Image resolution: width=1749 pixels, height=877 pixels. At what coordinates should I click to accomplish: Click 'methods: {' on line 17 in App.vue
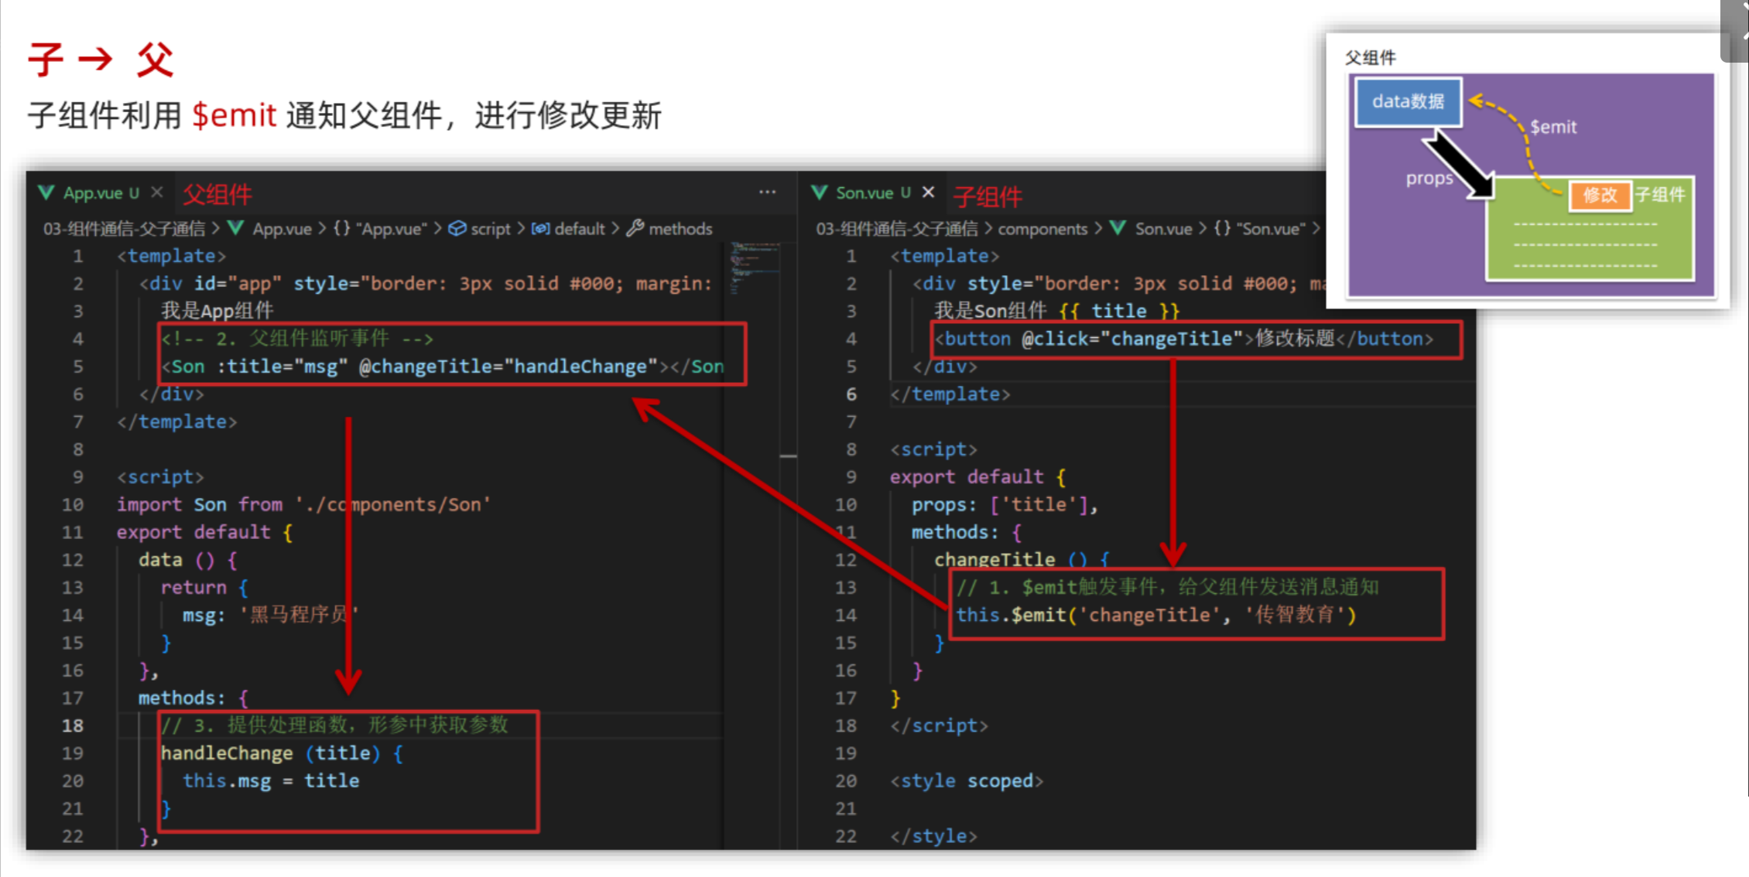click(193, 698)
